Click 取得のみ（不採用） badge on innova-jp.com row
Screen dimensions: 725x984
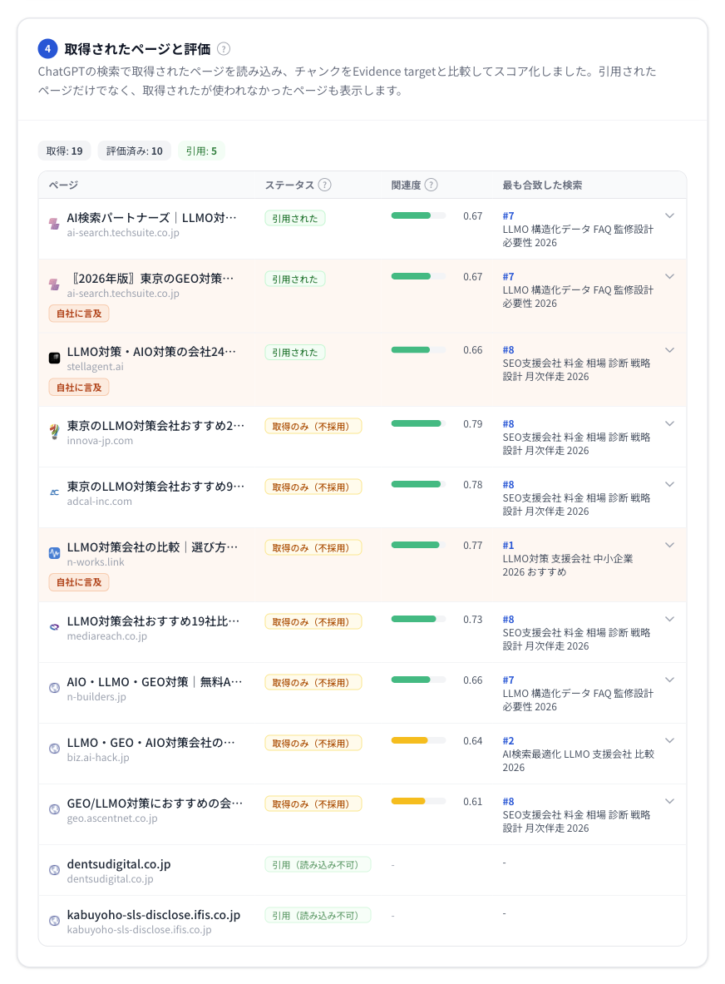point(313,427)
